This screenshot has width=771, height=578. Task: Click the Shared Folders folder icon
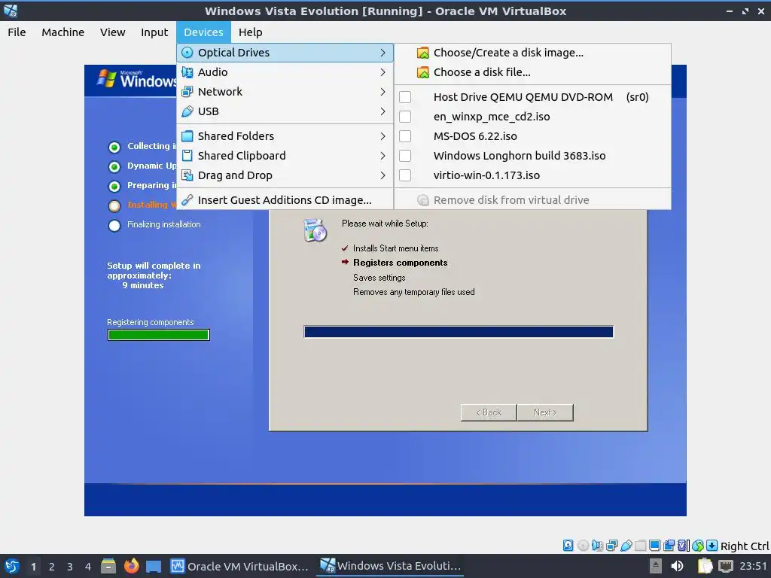[x=187, y=136]
